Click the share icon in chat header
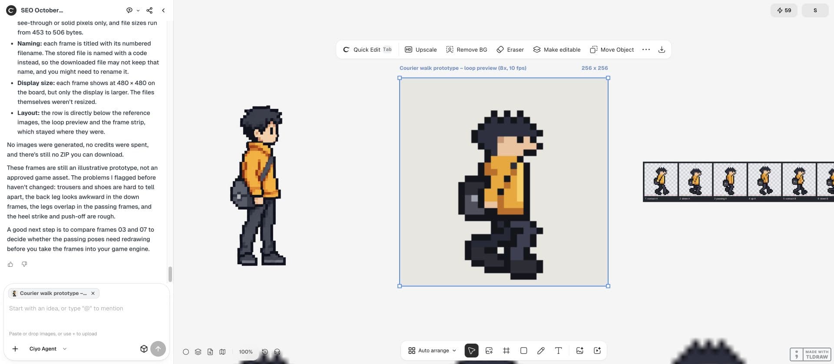Viewport: 834px width, 364px height. click(149, 10)
